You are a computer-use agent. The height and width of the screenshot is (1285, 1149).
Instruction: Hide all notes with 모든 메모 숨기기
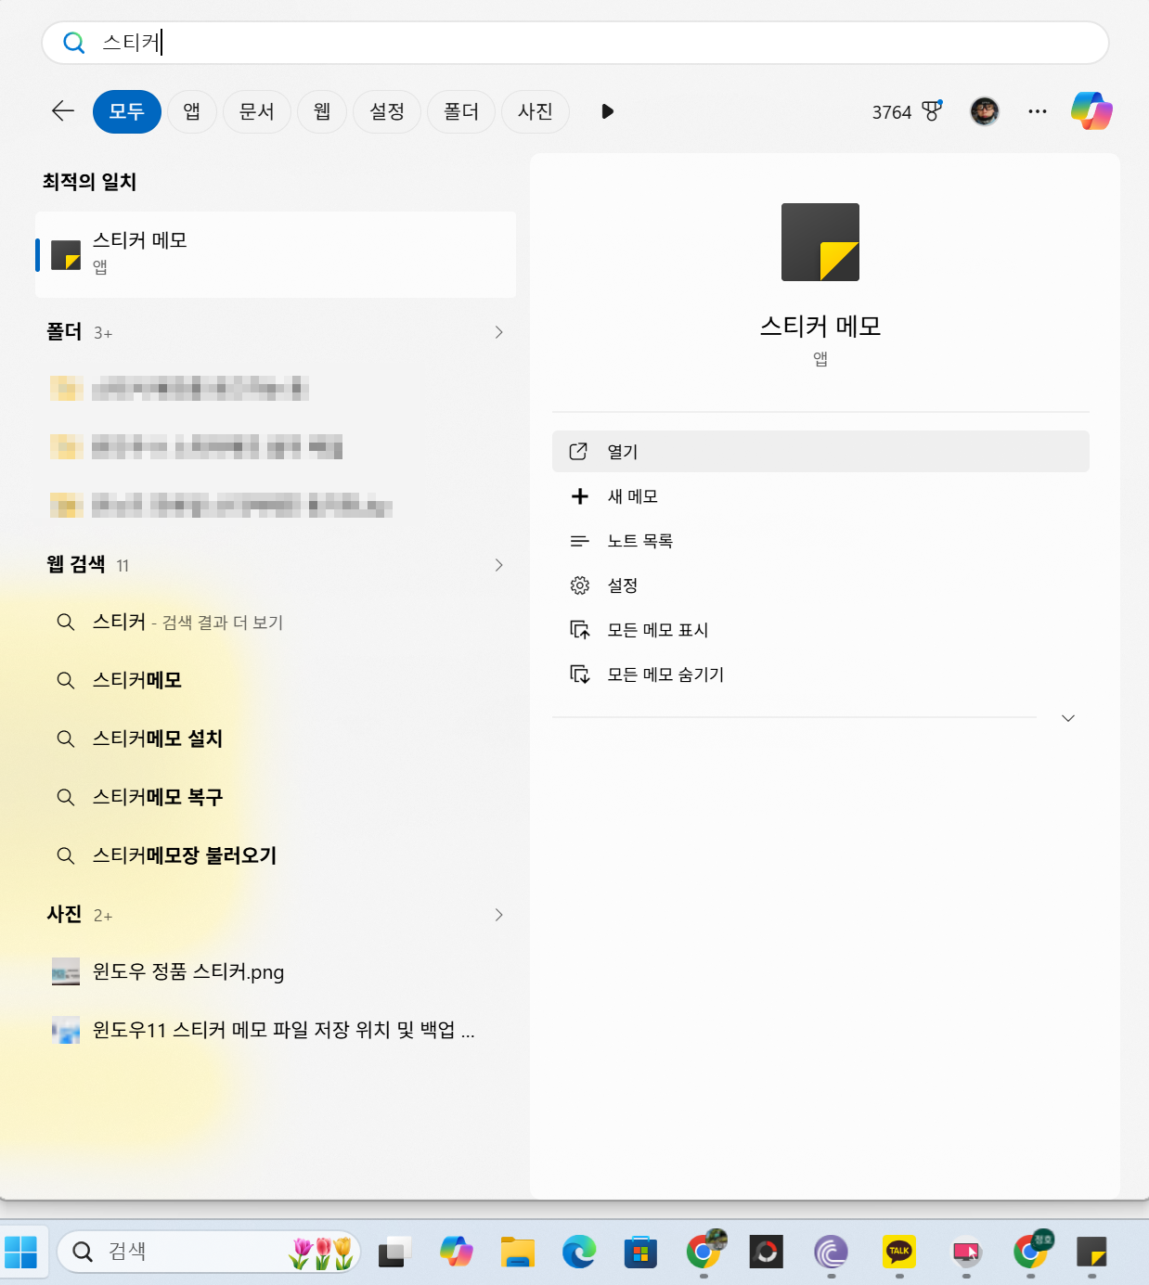tap(665, 674)
